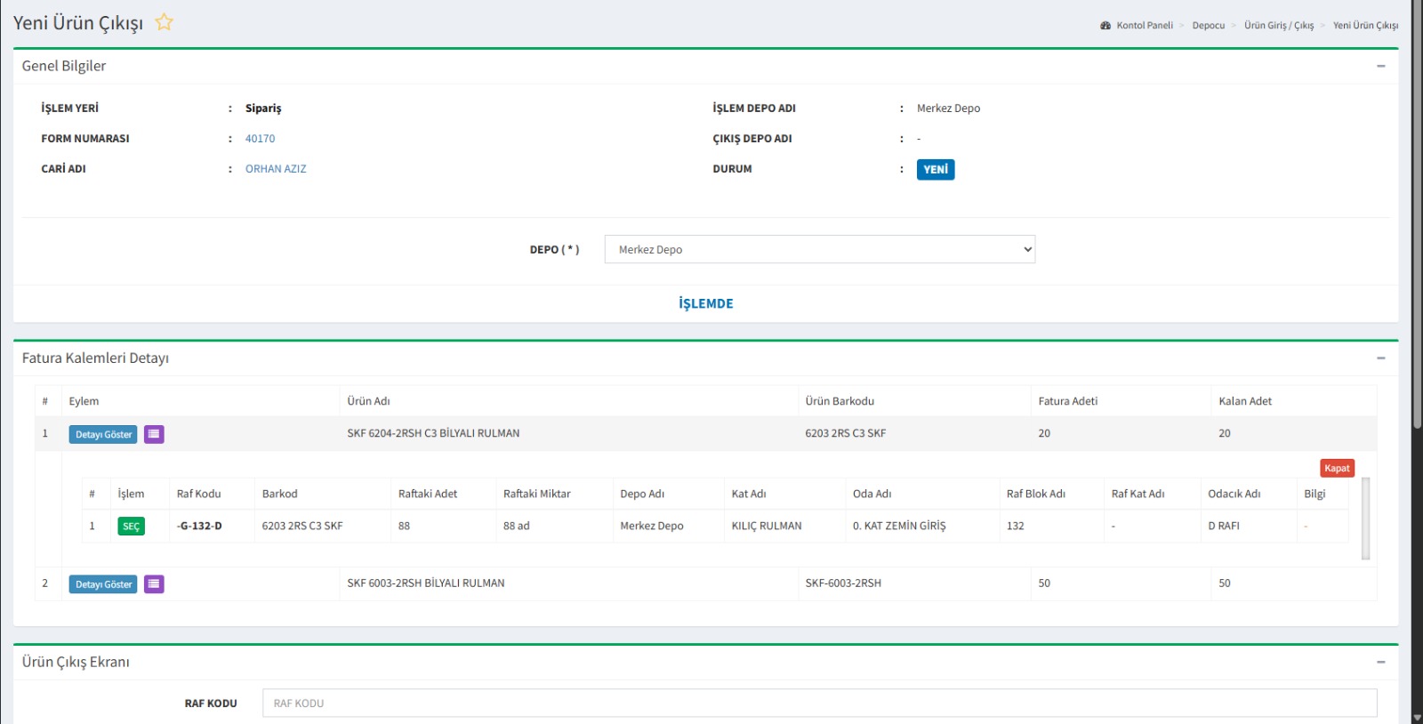The height and width of the screenshot is (724, 1423).
Task: Click the İŞLEMDE status link
Action: [705, 303]
